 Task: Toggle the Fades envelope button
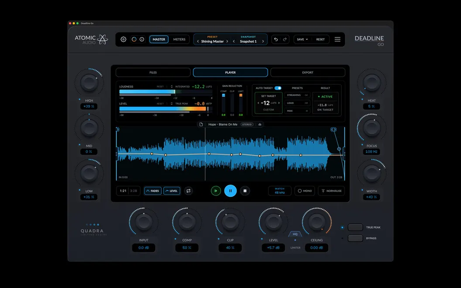click(153, 191)
